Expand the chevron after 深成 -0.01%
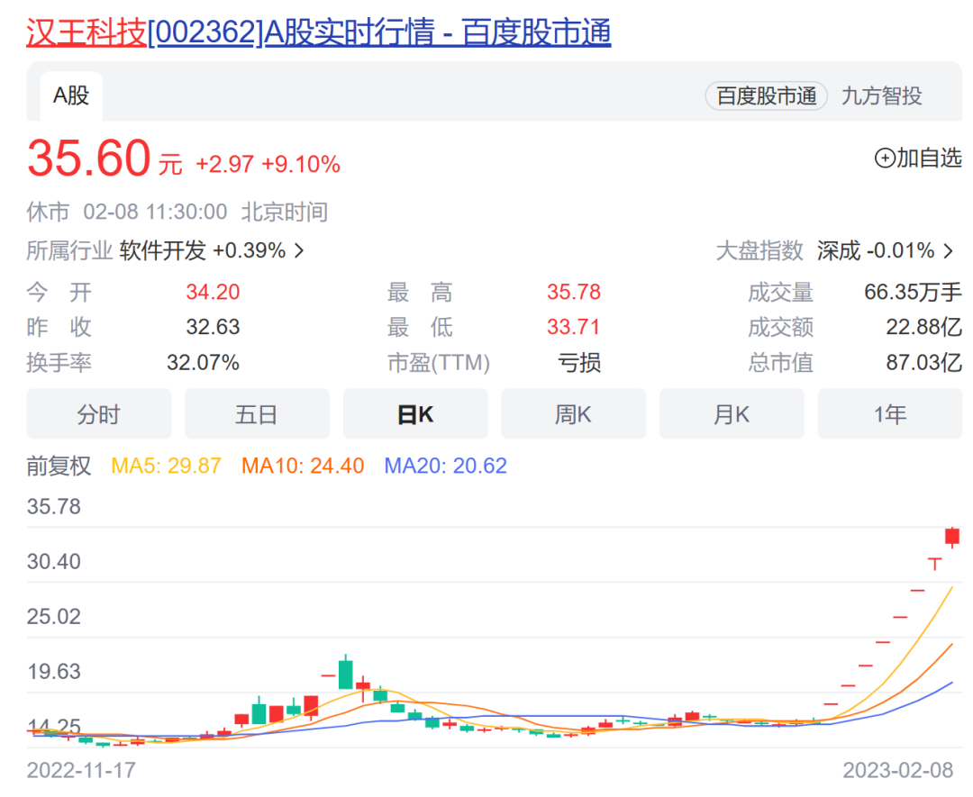The height and width of the screenshot is (797, 973). pyautogui.click(x=948, y=250)
